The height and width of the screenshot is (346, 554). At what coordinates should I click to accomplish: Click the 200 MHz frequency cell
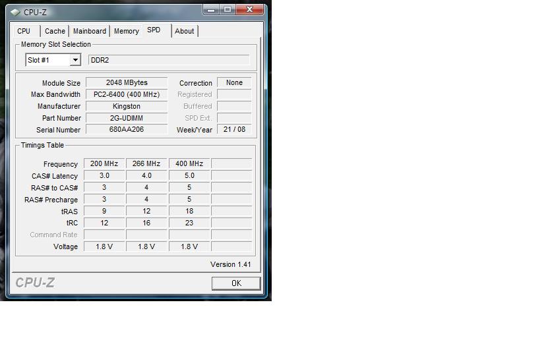coord(104,164)
